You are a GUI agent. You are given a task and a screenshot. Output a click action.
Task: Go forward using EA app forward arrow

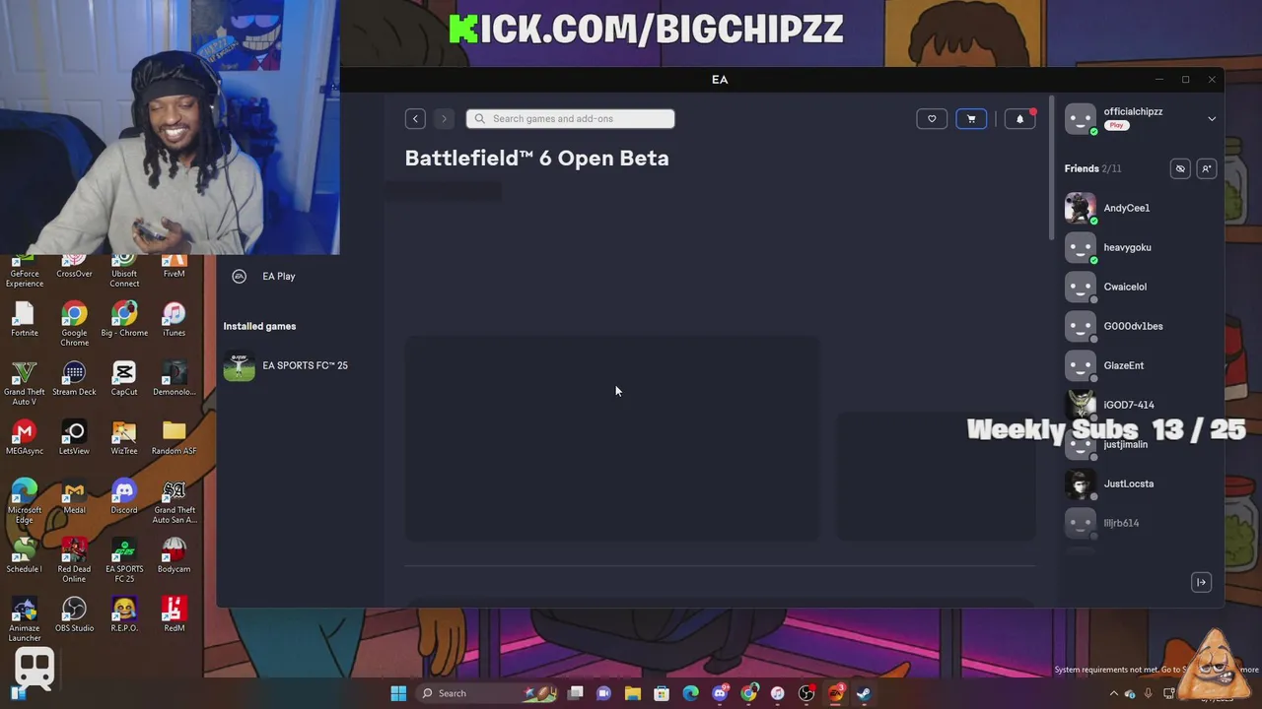[444, 118]
